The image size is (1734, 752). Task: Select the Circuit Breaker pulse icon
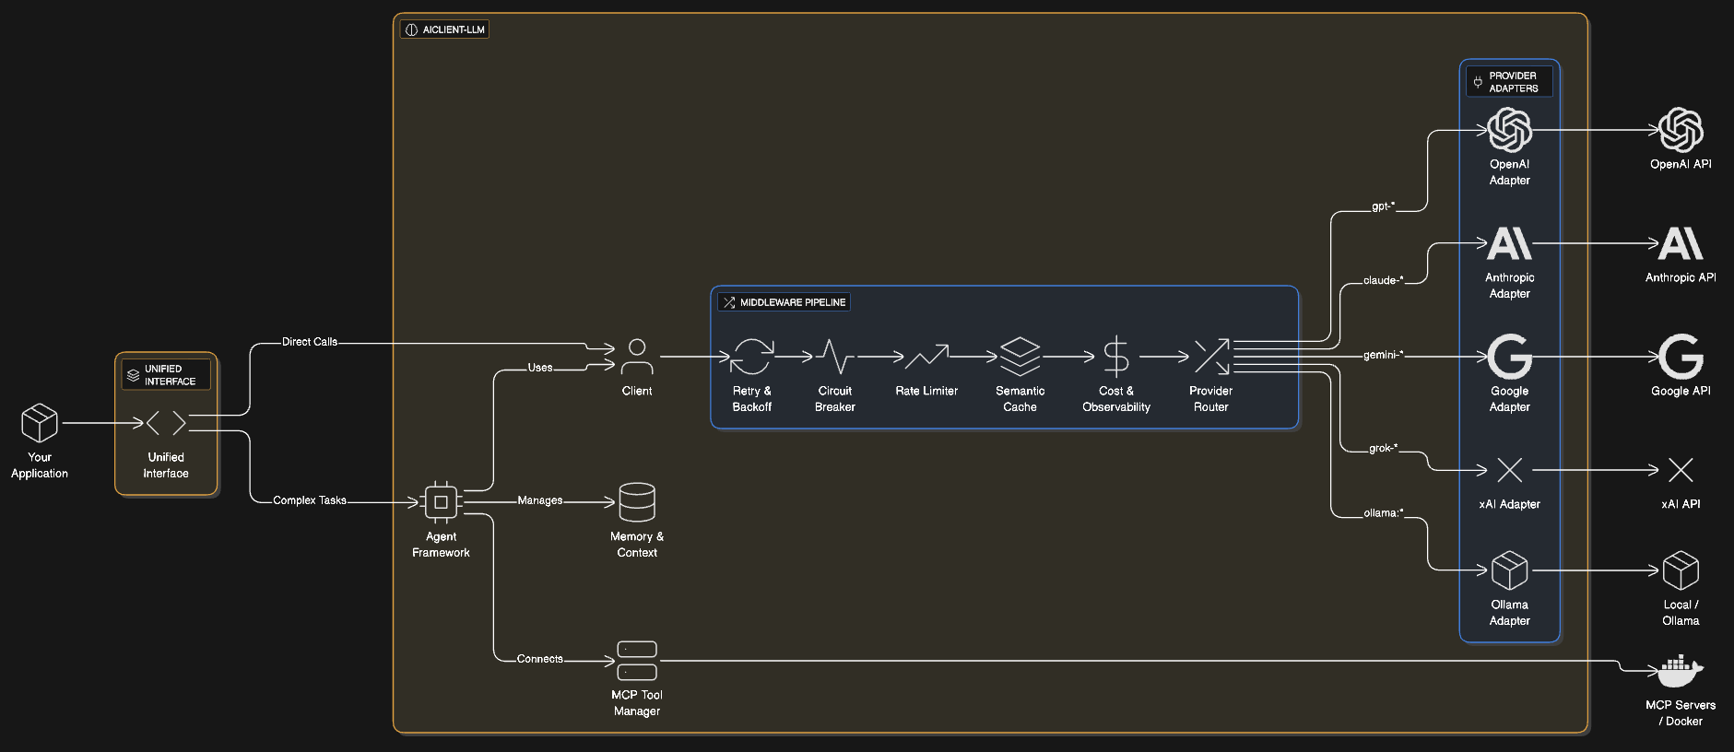(835, 357)
